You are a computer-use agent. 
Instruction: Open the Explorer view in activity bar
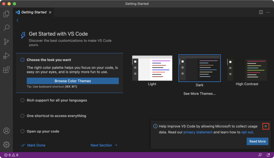pyautogui.click(x=6, y=14)
